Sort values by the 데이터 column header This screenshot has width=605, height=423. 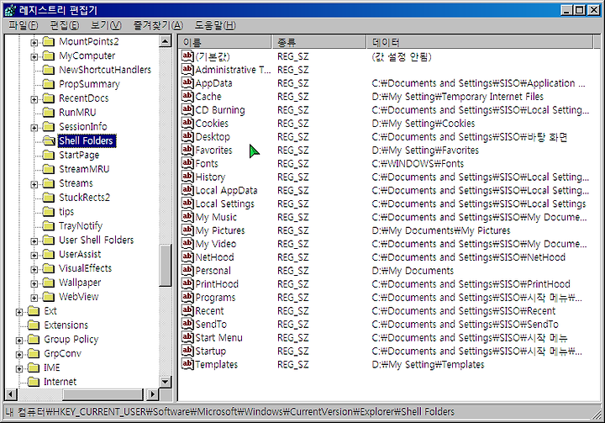point(480,42)
